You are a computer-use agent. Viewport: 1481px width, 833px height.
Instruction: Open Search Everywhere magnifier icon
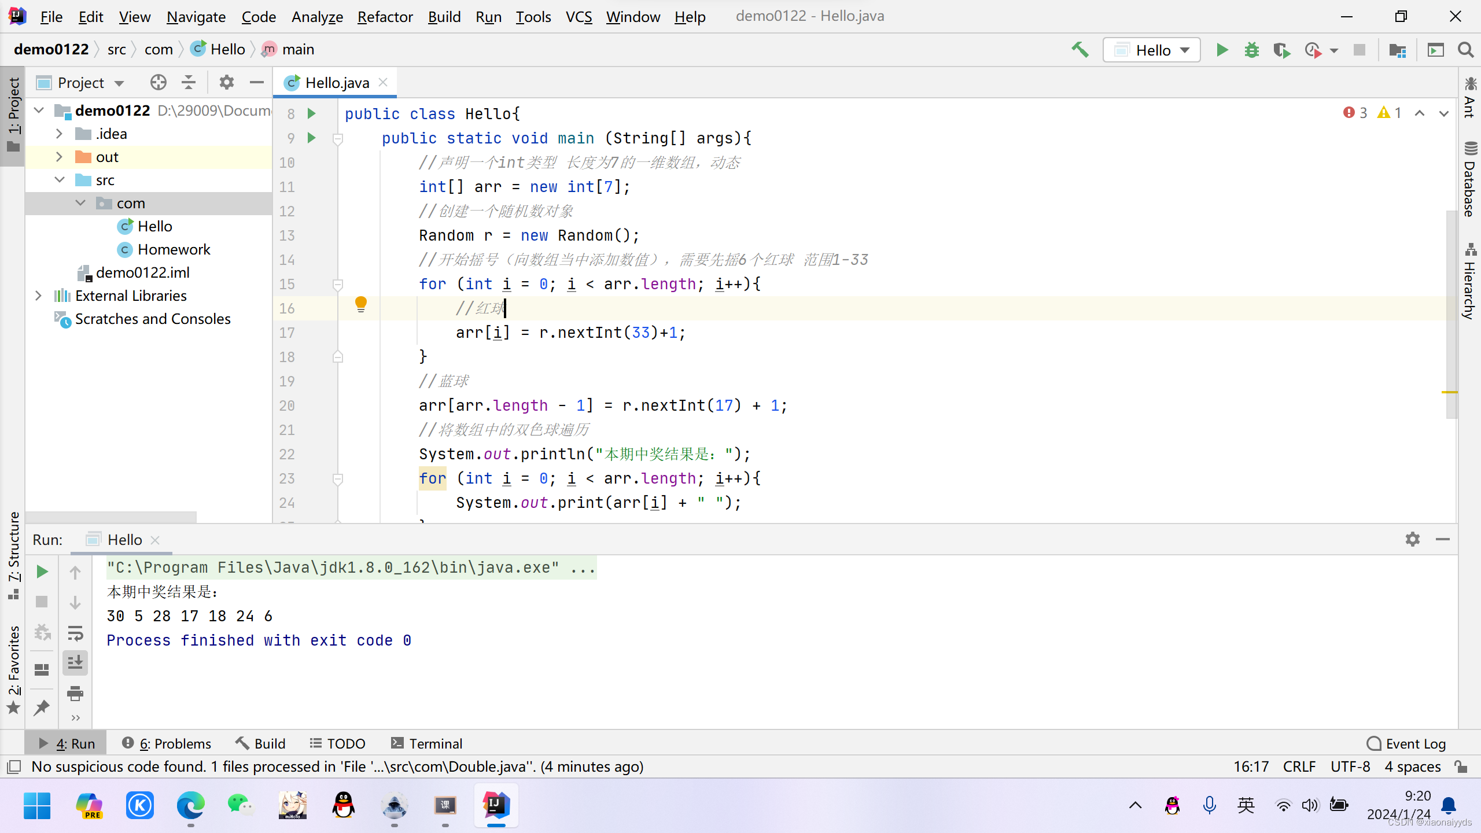pyautogui.click(x=1465, y=50)
